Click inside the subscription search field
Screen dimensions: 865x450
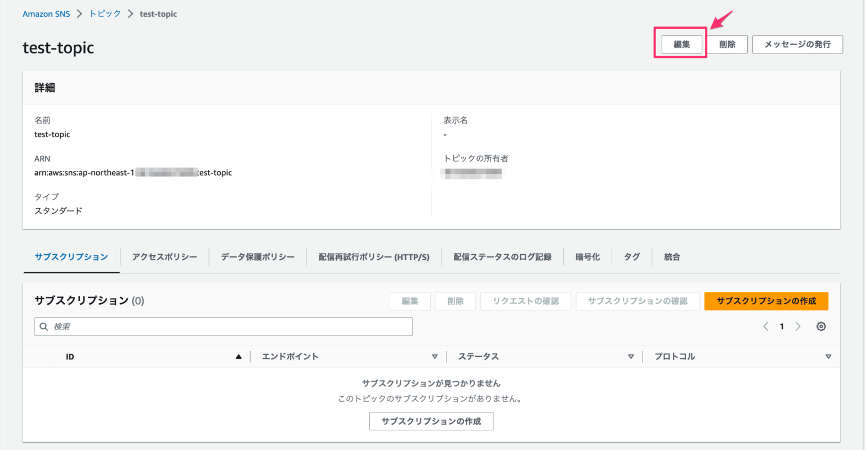[x=225, y=326]
